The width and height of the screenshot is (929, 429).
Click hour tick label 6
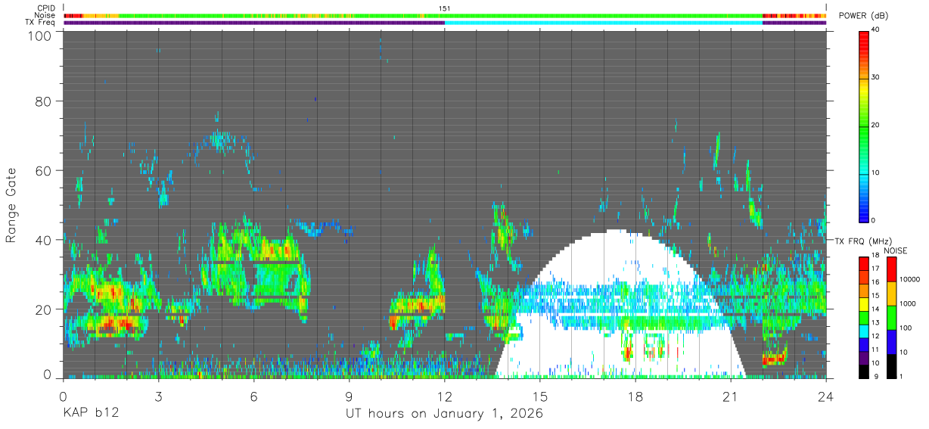click(x=254, y=396)
